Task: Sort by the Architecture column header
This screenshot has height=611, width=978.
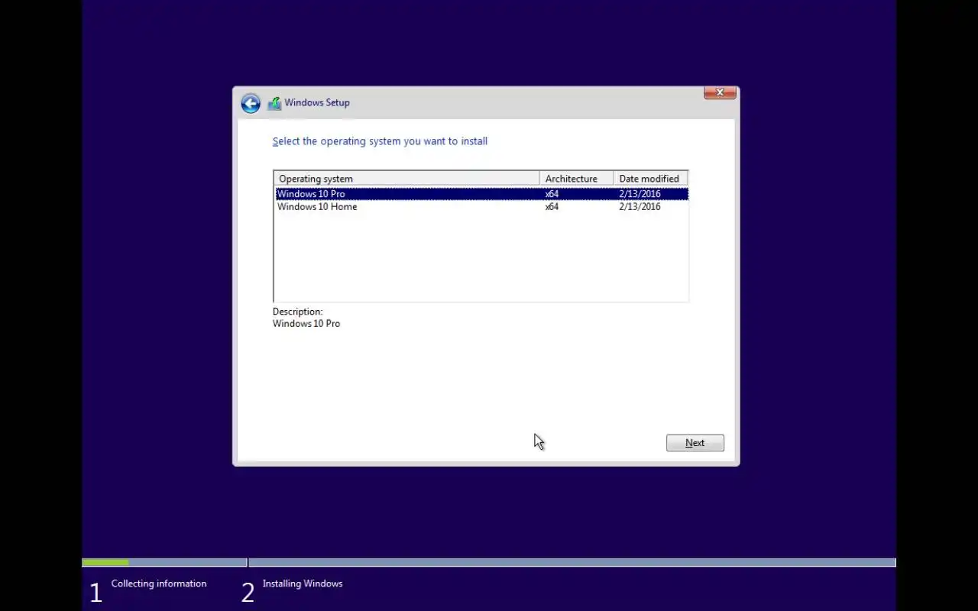Action: 576,179
